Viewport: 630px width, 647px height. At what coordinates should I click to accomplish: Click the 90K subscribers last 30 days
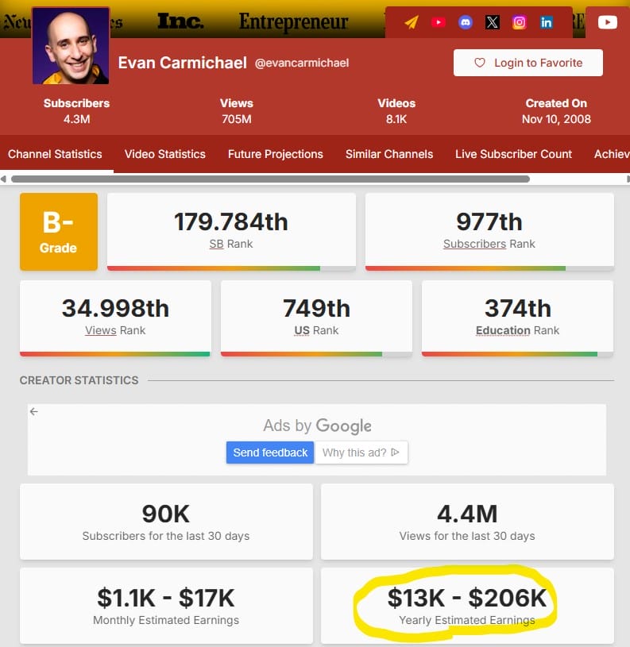pyautogui.click(x=165, y=514)
